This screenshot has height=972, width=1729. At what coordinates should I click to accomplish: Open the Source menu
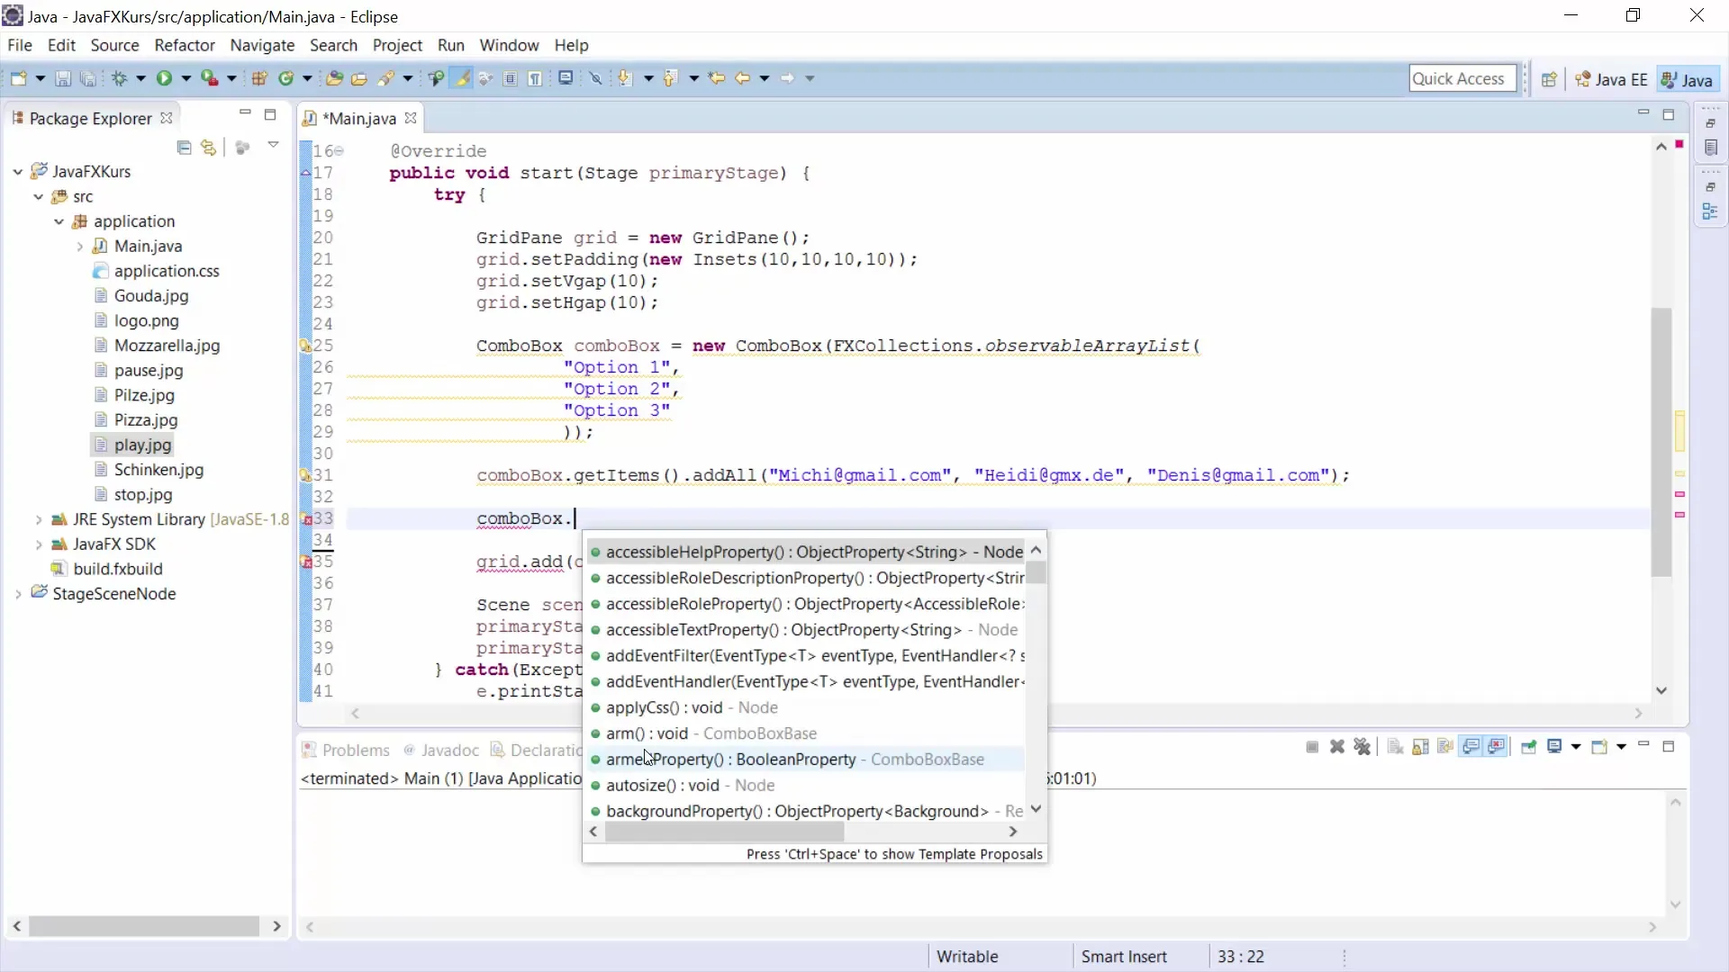(114, 45)
